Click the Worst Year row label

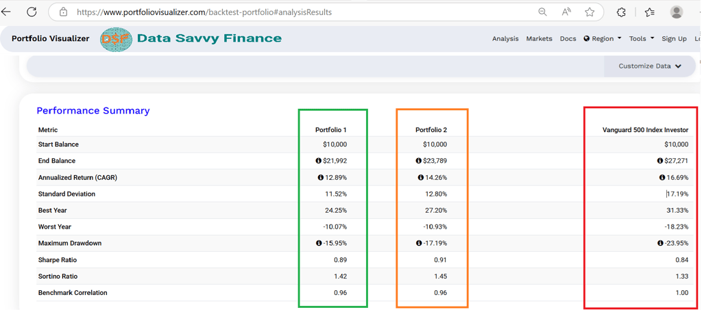point(55,227)
